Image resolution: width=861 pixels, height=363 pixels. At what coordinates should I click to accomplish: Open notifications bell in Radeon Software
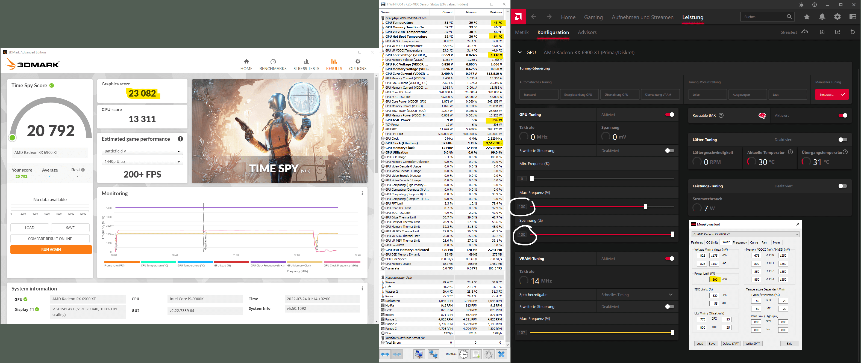pos(822,17)
